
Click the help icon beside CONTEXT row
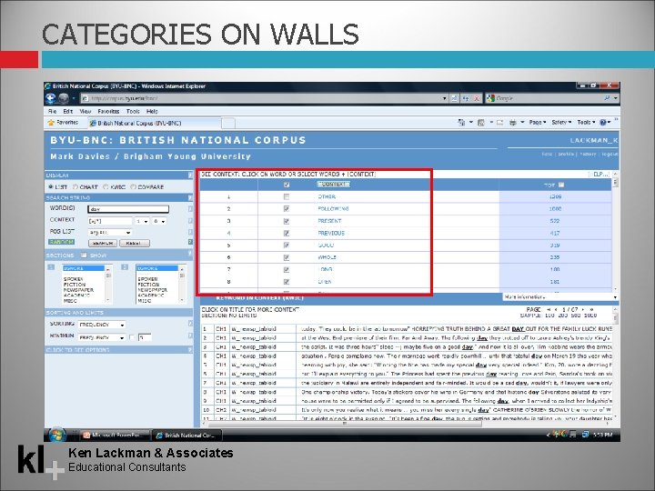(190, 220)
